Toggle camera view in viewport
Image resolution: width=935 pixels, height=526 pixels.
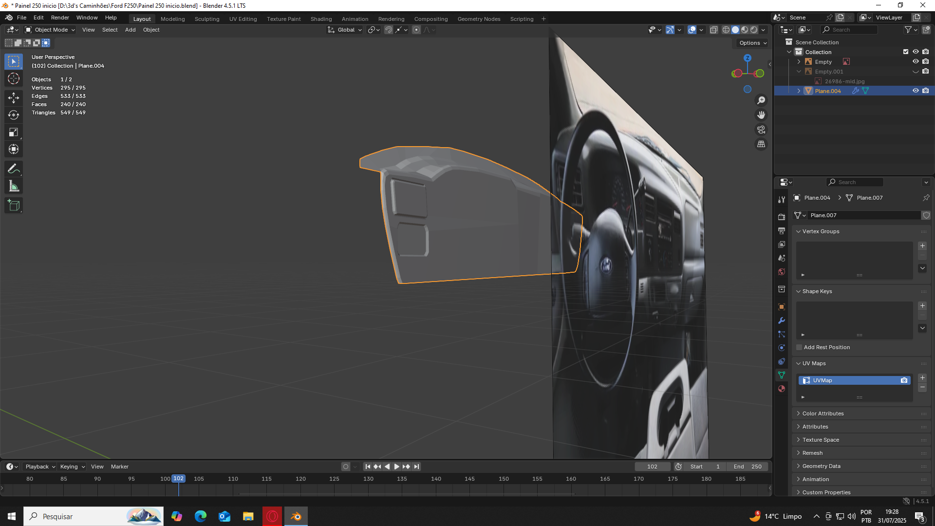click(x=761, y=130)
